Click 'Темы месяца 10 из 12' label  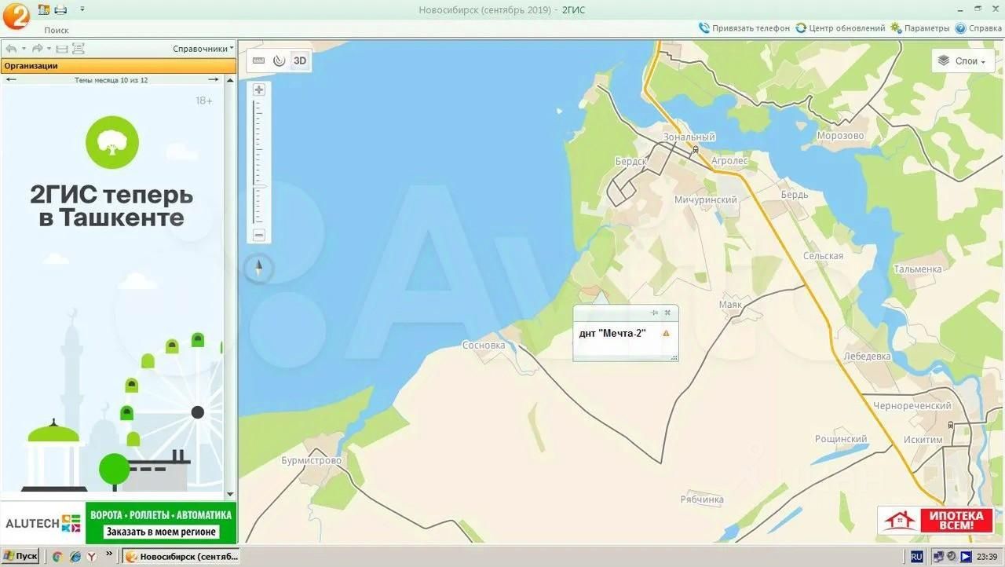(x=111, y=80)
